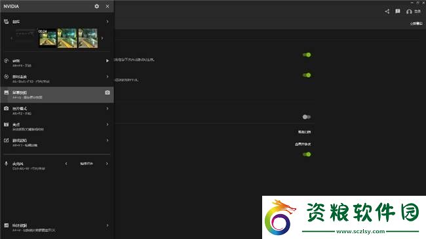
Task: Click the current microphone mode value text
Action: tap(87, 164)
